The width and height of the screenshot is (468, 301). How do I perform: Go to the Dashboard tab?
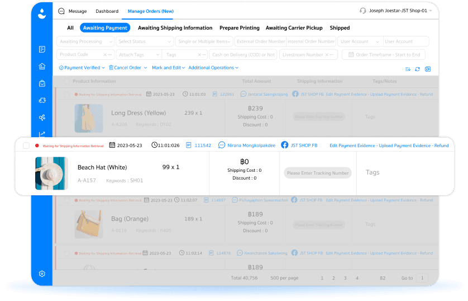[x=107, y=11]
